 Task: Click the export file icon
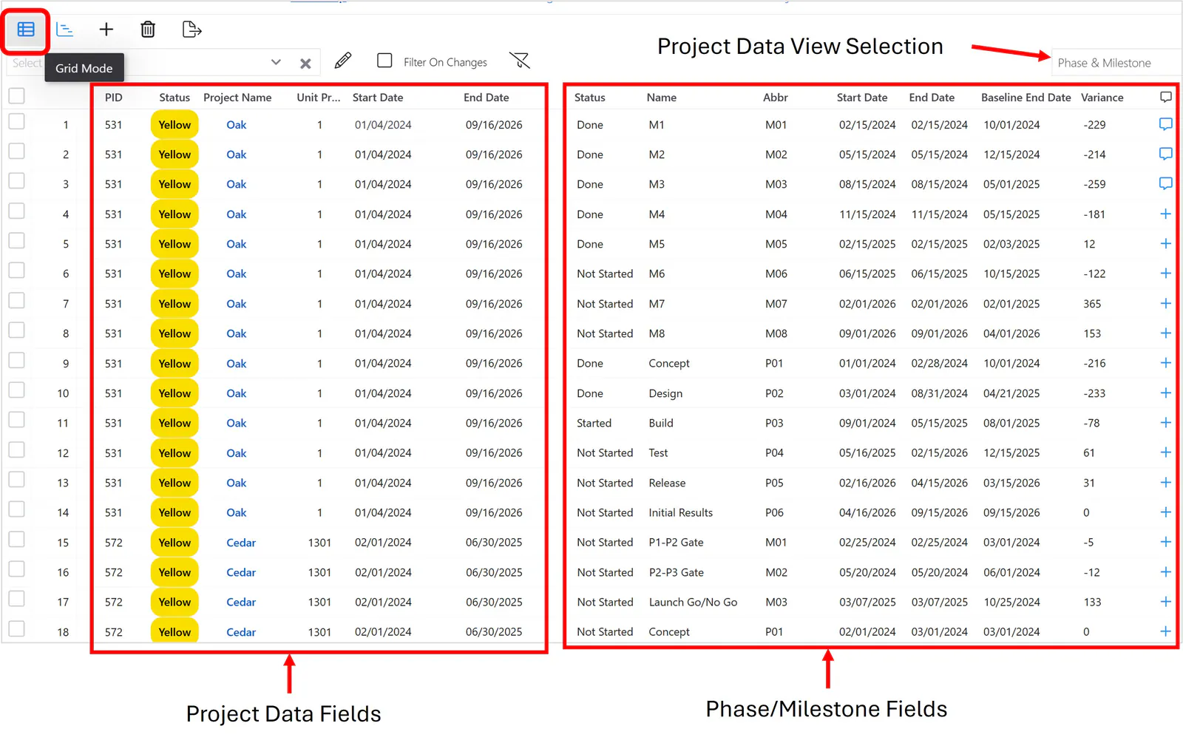[x=191, y=30]
